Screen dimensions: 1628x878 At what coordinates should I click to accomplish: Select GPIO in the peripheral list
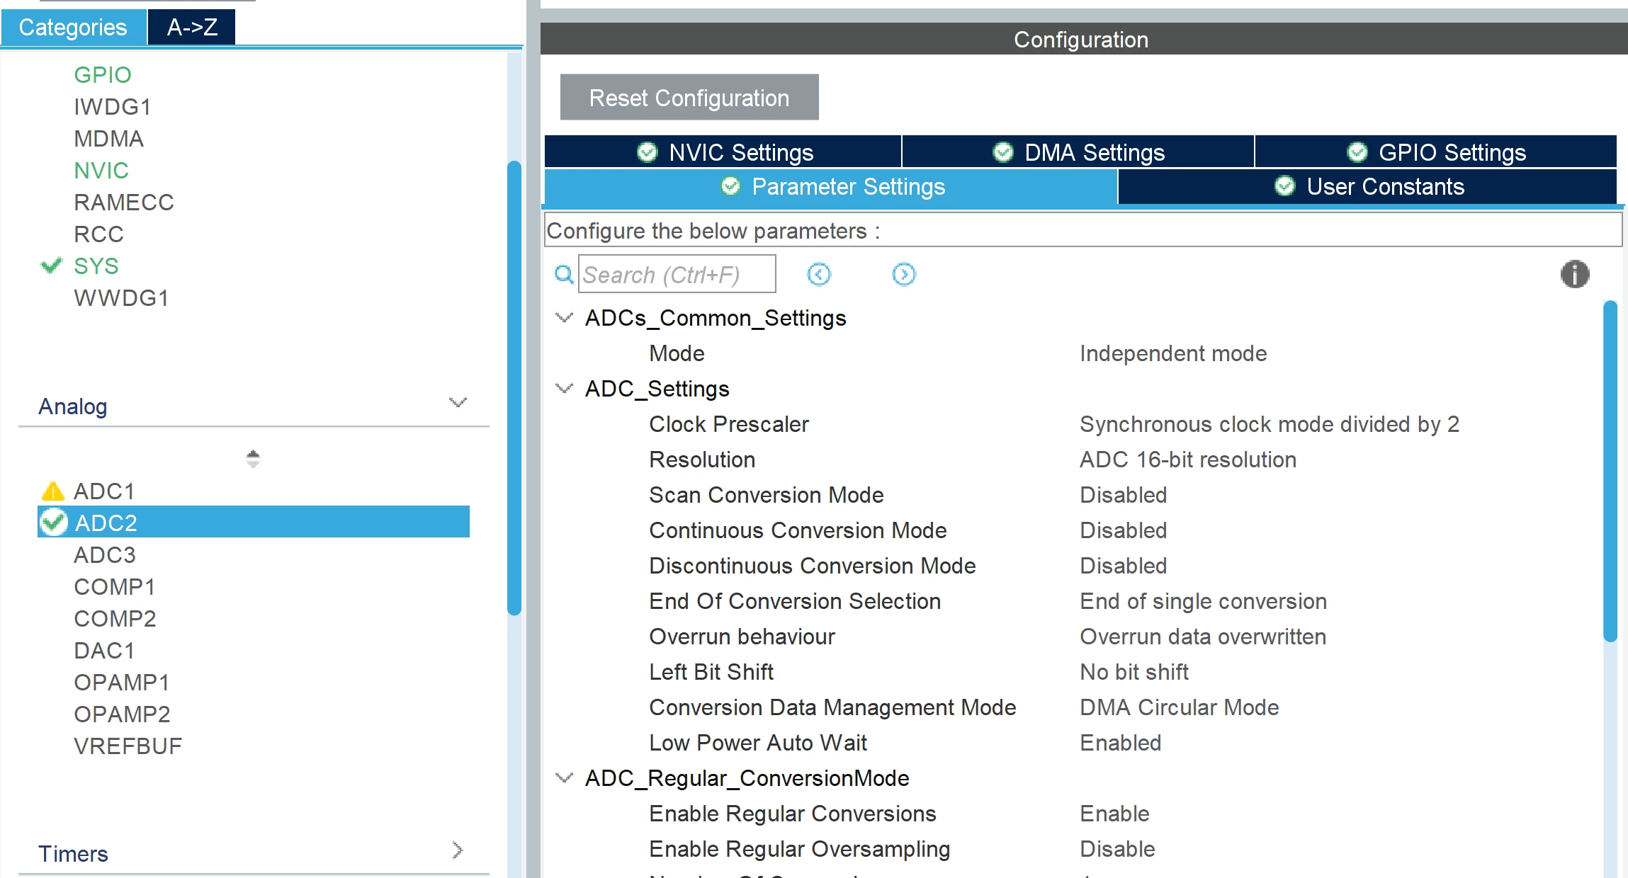103,74
